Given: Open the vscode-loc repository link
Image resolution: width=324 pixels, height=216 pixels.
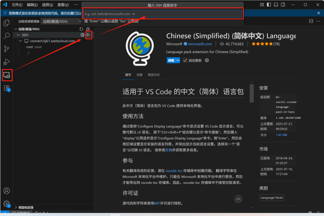Looking at the screenshot, I should point(174,171).
